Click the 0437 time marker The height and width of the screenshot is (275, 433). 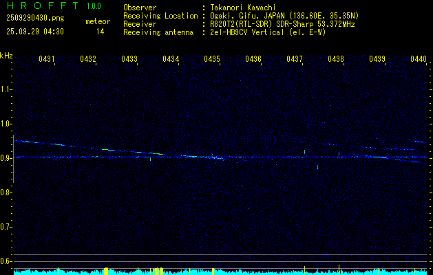click(x=295, y=60)
